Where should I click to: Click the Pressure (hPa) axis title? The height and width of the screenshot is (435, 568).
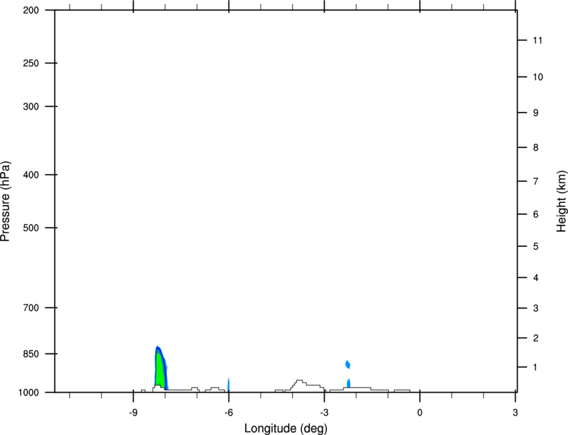click(5, 201)
